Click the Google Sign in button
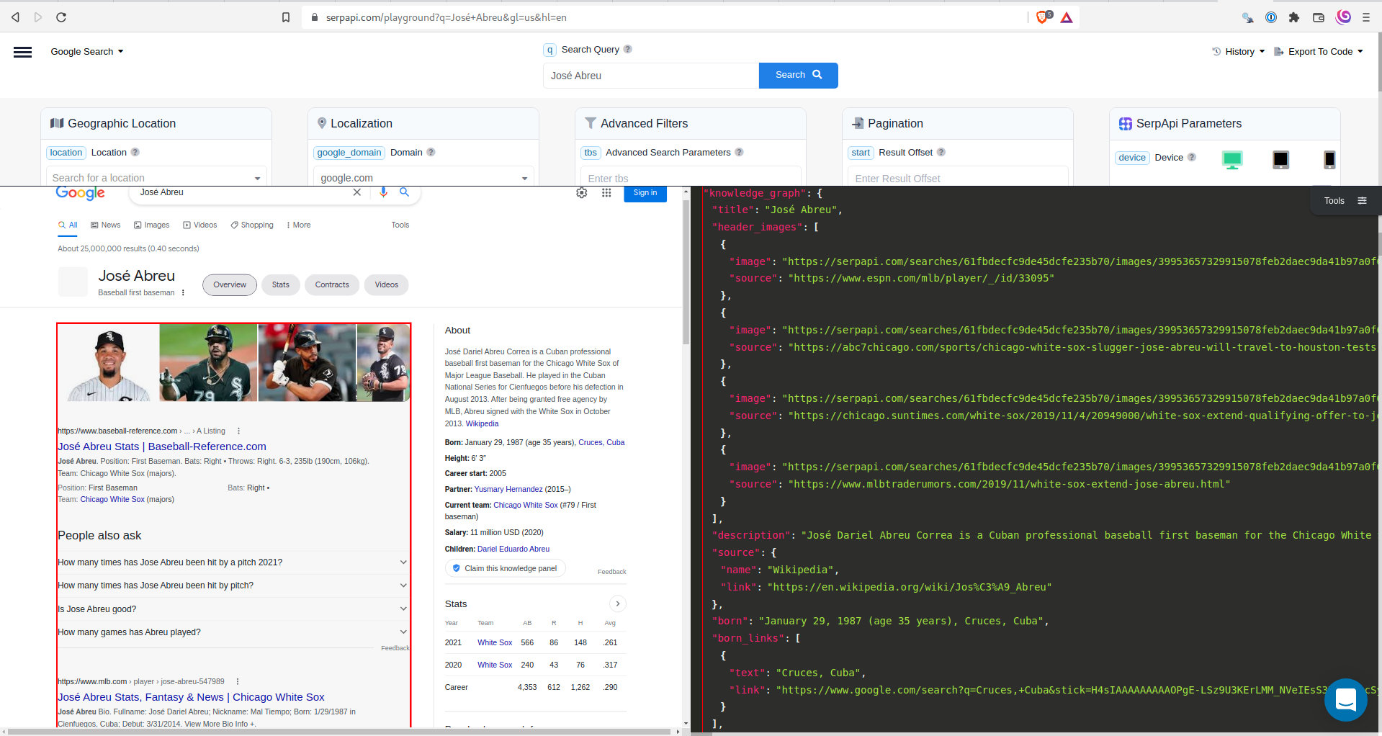 (645, 193)
